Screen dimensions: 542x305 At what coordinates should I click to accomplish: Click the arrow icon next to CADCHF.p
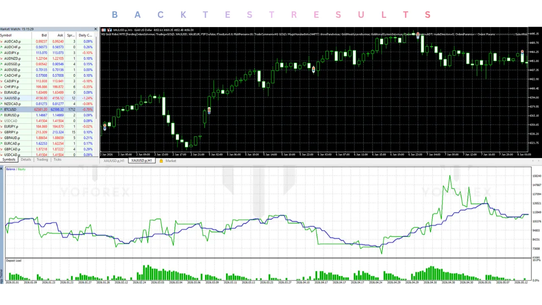pos(2,75)
